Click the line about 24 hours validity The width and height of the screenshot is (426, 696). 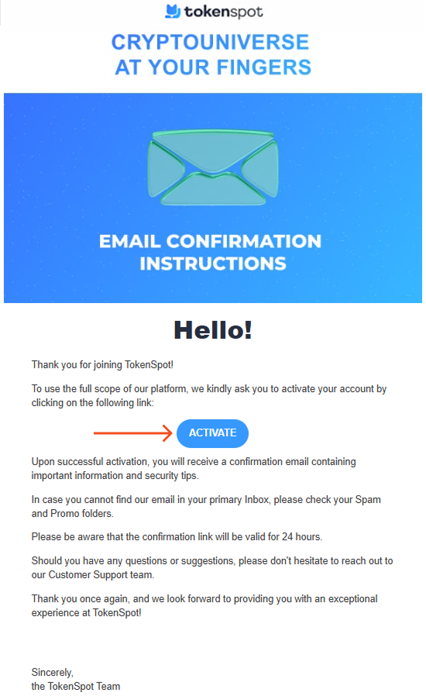click(177, 536)
